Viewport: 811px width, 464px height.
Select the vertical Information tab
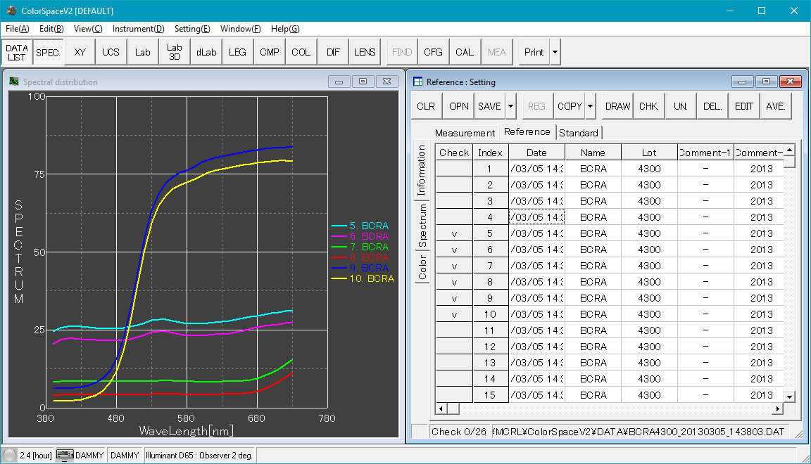[422, 170]
